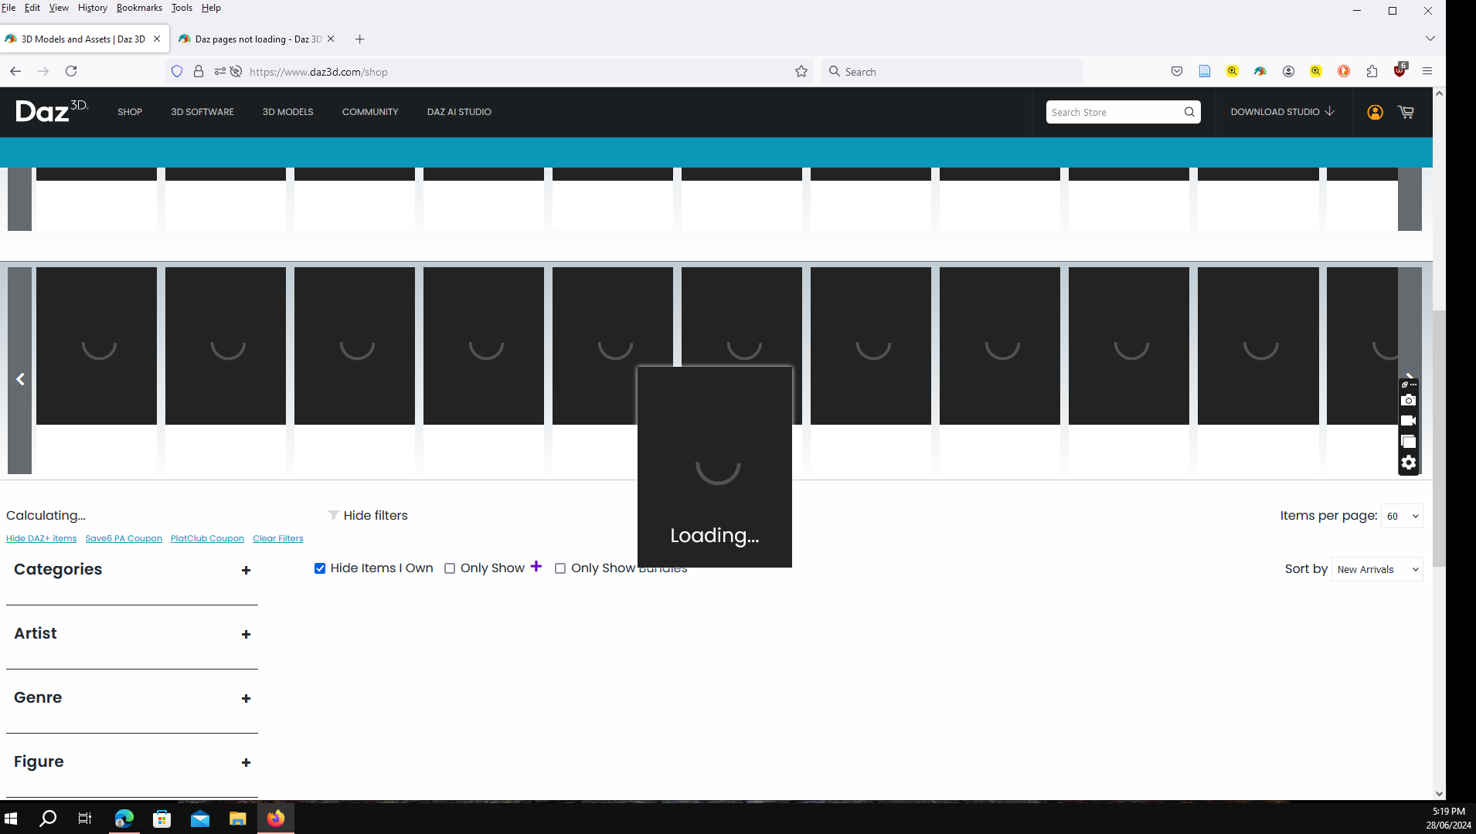
Task: Open the File menu
Action: pos(9,8)
